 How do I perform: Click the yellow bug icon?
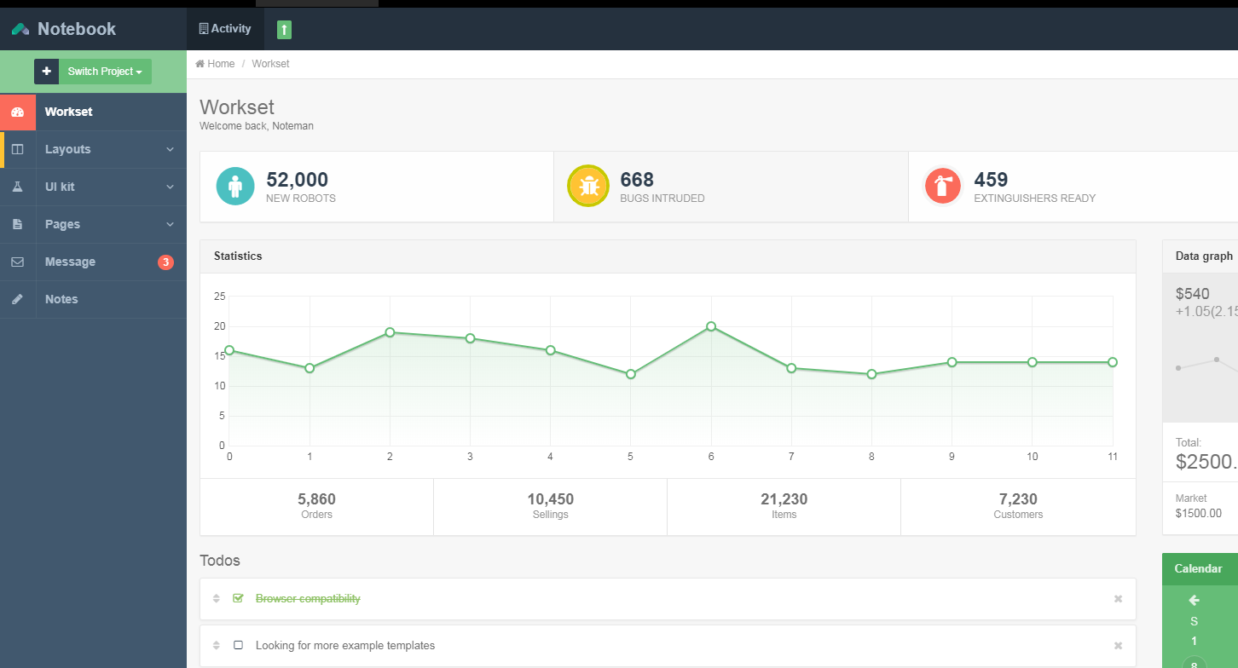click(588, 187)
